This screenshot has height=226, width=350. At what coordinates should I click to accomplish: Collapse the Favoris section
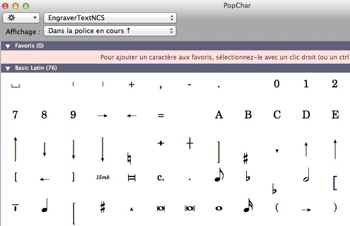pyautogui.click(x=8, y=46)
